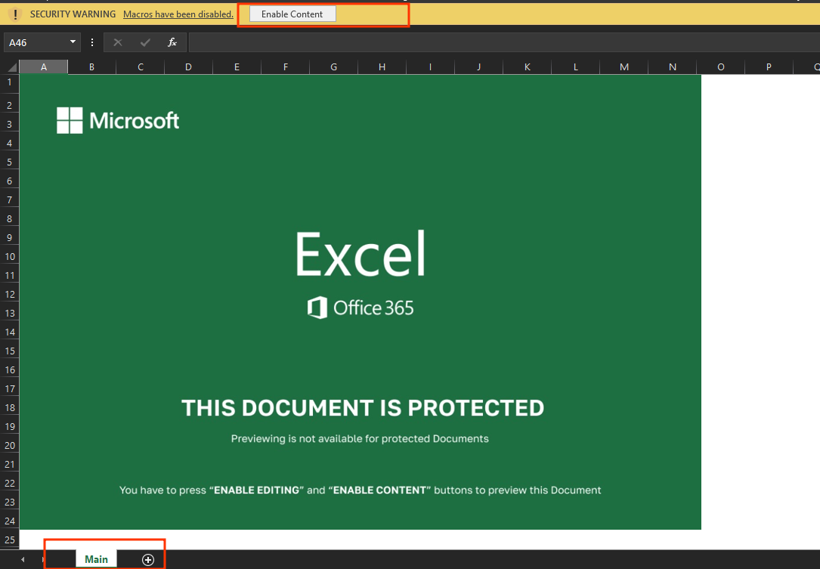Select column A header
This screenshot has height=569, width=820.
43,67
